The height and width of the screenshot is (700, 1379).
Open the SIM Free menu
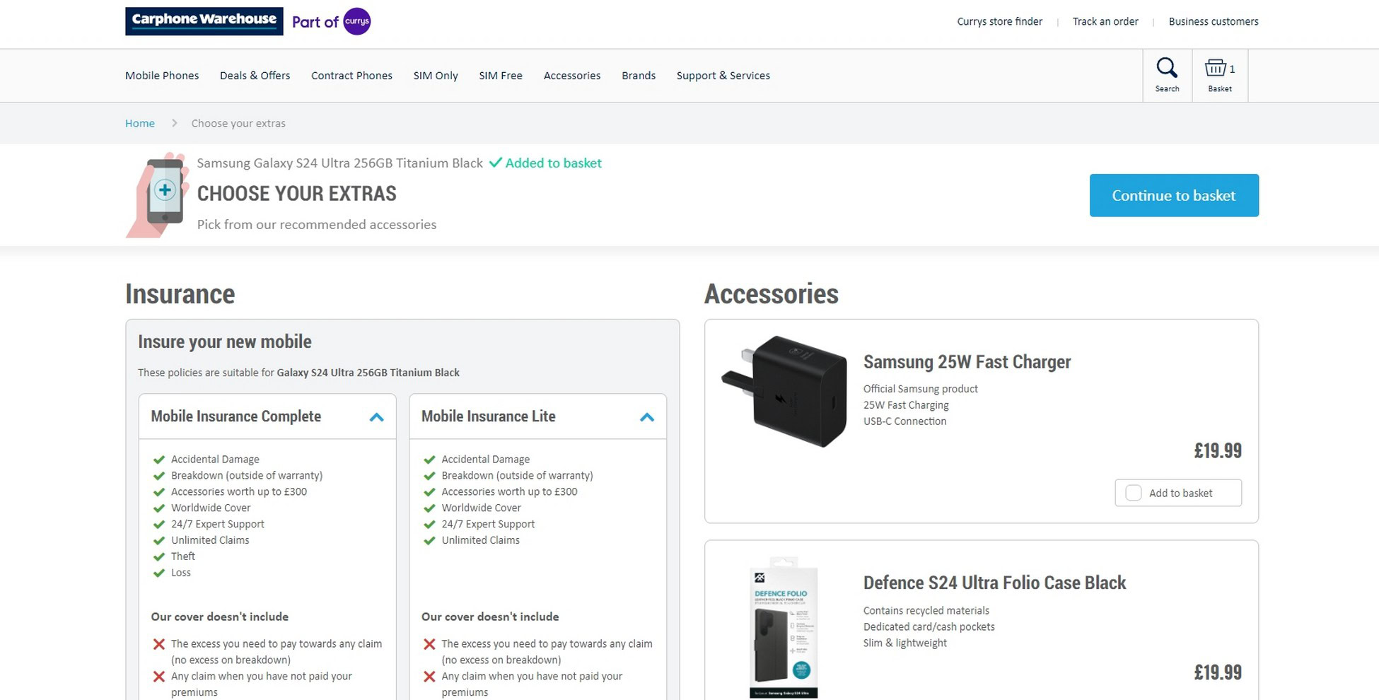(x=501, y=76)
